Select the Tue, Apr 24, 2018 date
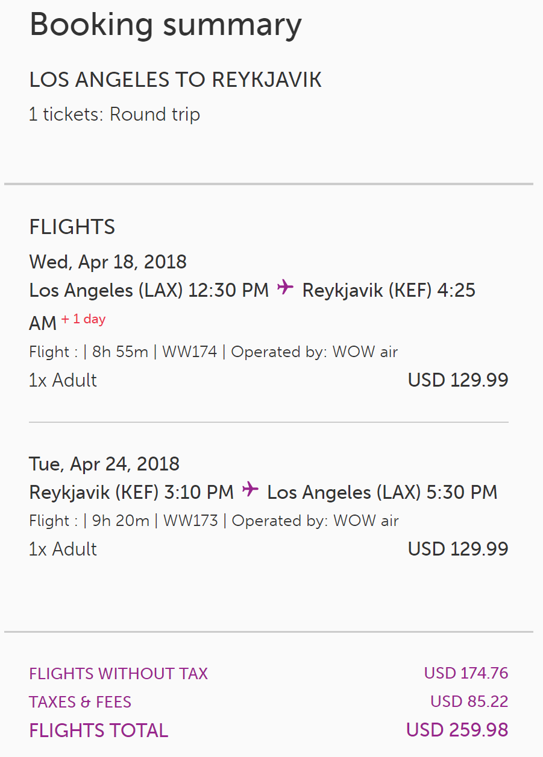 104,464
